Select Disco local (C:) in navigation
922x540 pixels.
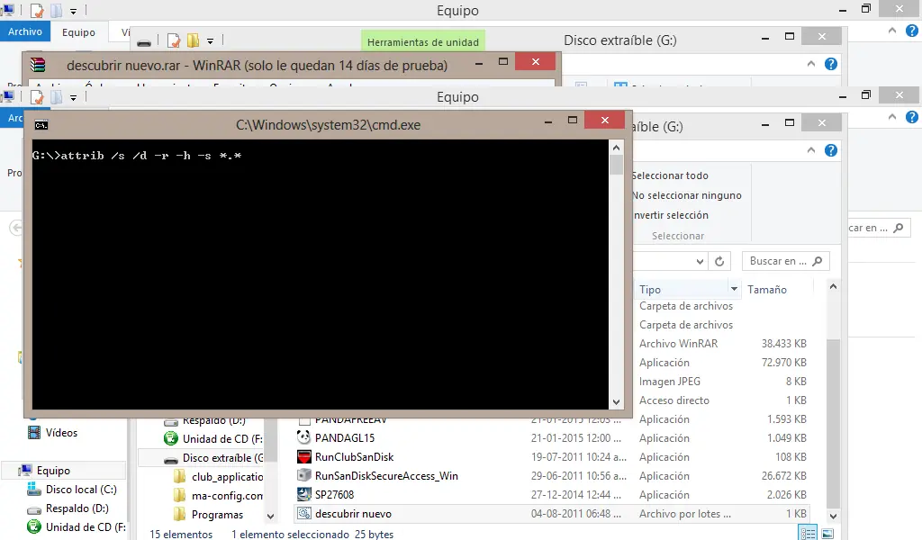tap(81, 489)
